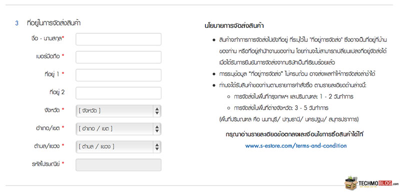The image size is (400, 192).
Task: Open the [ จังหวัด ] province dropdown
Action: pos(118,111)
